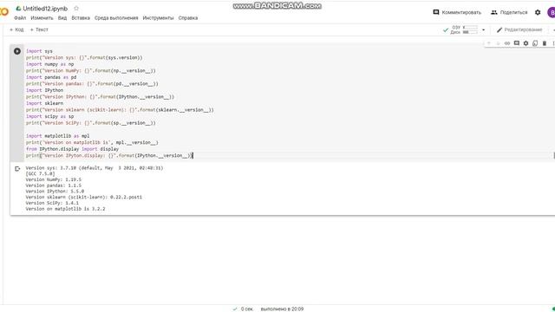555x312 pixels.
Task: Click the pencil icon next to Редактирование
Action: (x=499, y=30)
